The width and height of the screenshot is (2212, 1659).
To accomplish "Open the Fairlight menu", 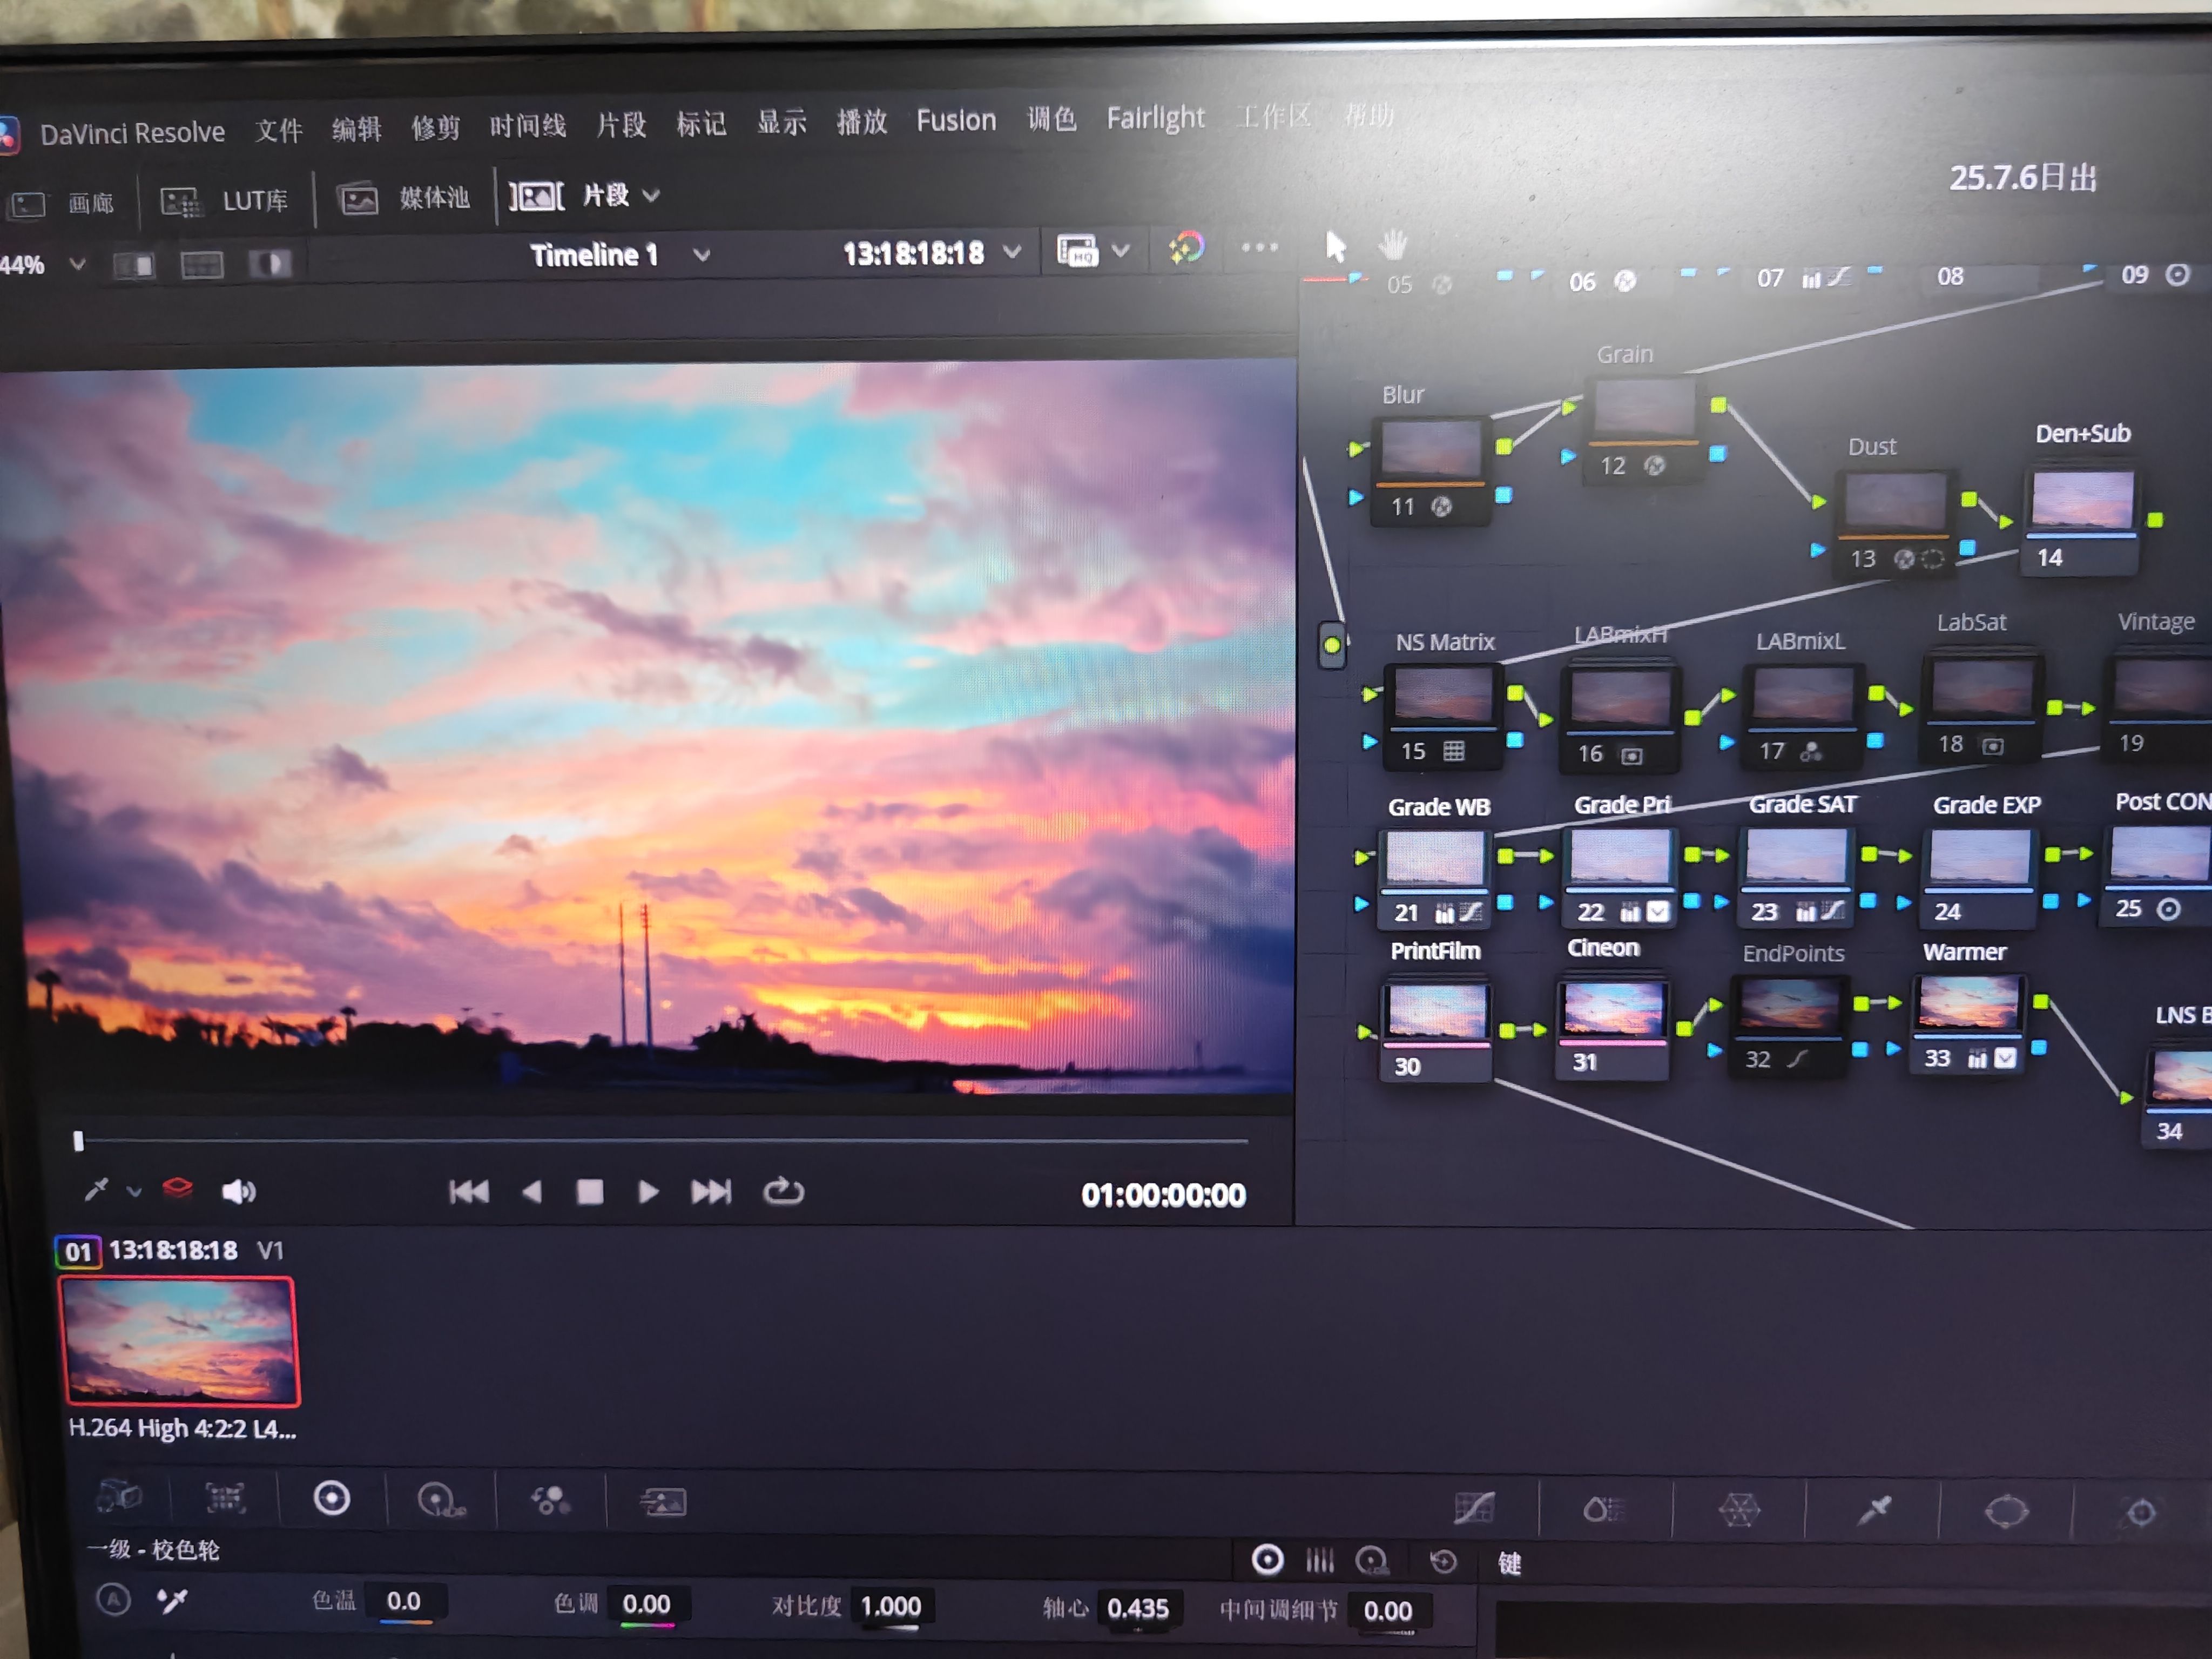I will (1155, 118).
